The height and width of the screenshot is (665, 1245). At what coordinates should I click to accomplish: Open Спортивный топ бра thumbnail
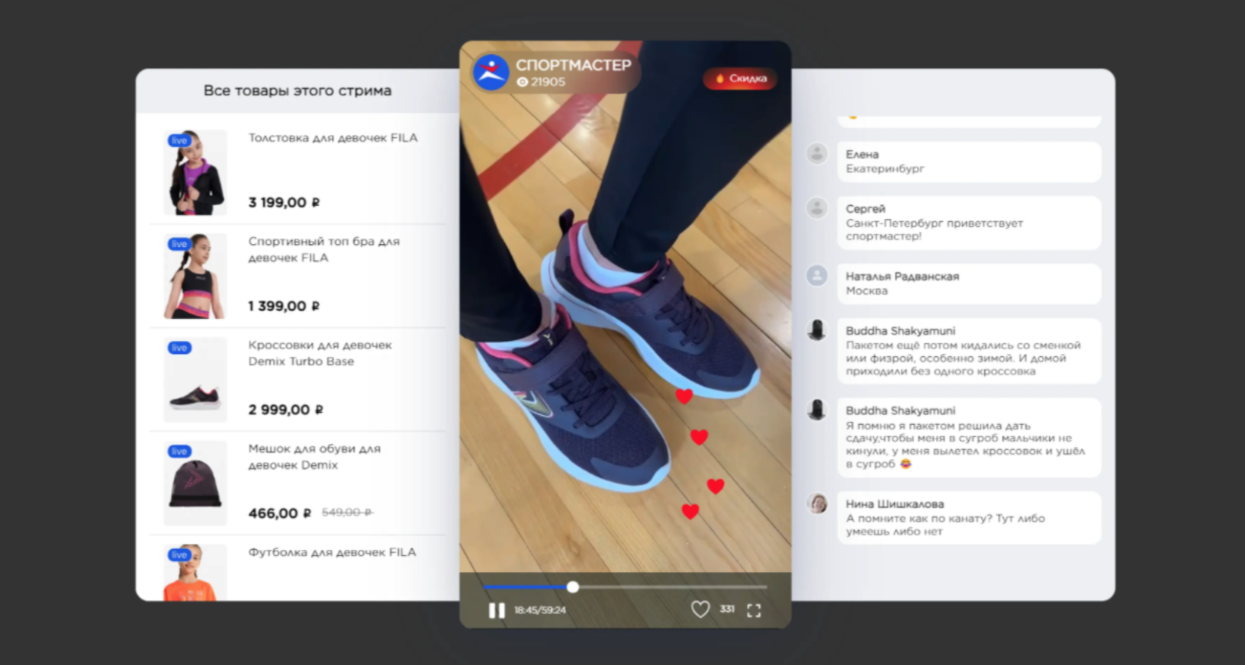(x=195, y=276)
